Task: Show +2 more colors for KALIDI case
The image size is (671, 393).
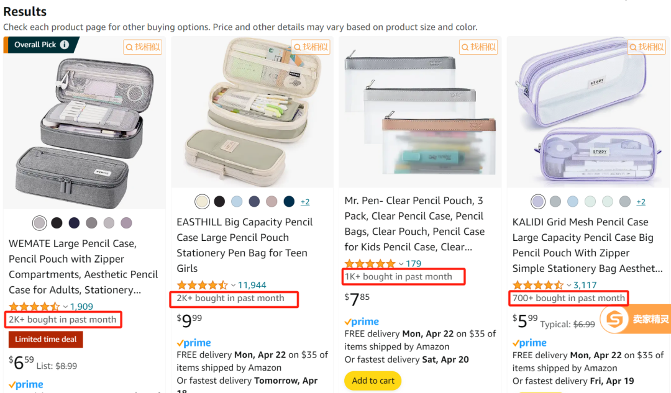Action: [x=641, y=202]
